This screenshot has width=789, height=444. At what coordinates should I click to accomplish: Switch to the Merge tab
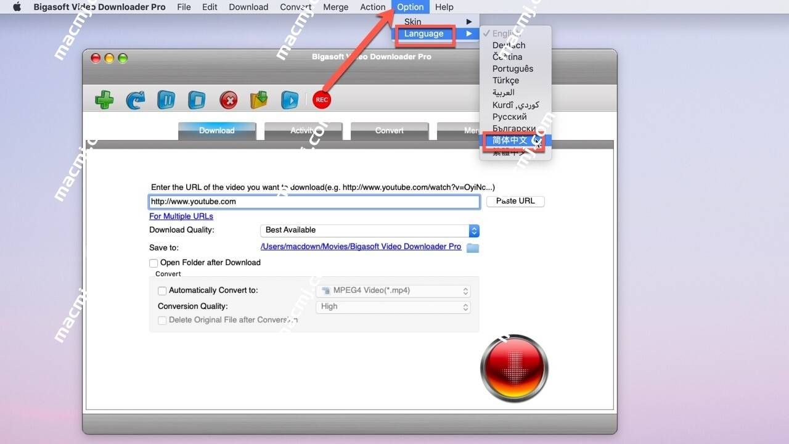point(458,131)
